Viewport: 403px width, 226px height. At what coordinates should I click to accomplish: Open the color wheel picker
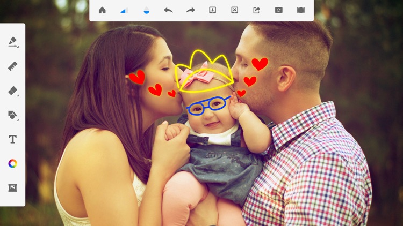(x=12, y=163)
